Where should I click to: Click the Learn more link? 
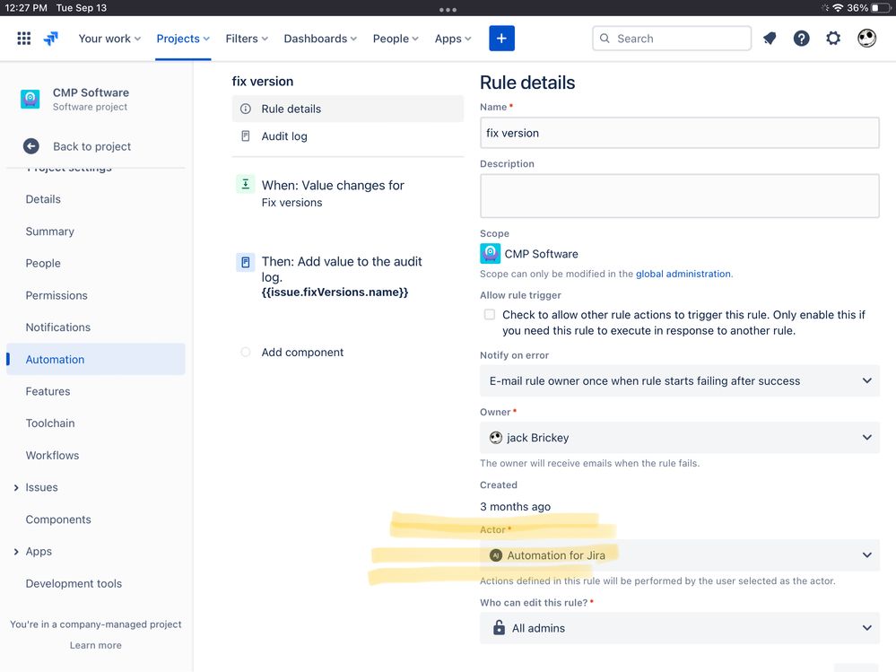coord(95,645)
